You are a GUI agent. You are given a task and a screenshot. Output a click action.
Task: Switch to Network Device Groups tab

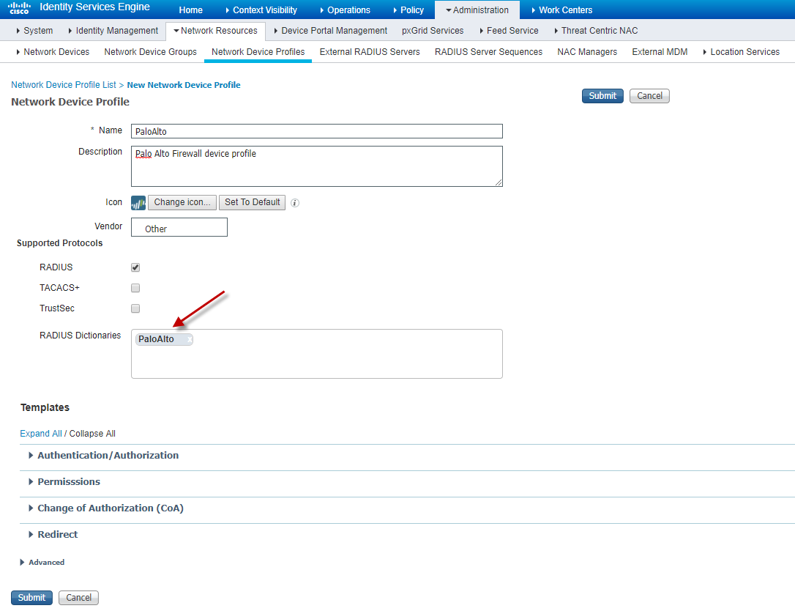pos(150,52)
